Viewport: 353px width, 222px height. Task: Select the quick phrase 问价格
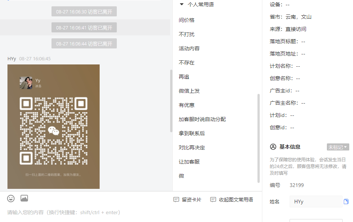187,20
